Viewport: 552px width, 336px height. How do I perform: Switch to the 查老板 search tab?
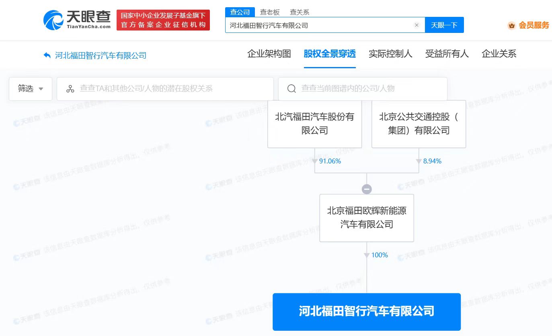point(270,12)
